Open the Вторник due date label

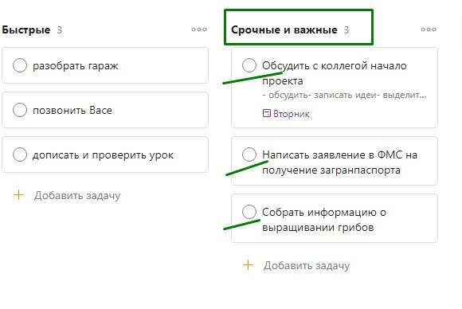291,114
